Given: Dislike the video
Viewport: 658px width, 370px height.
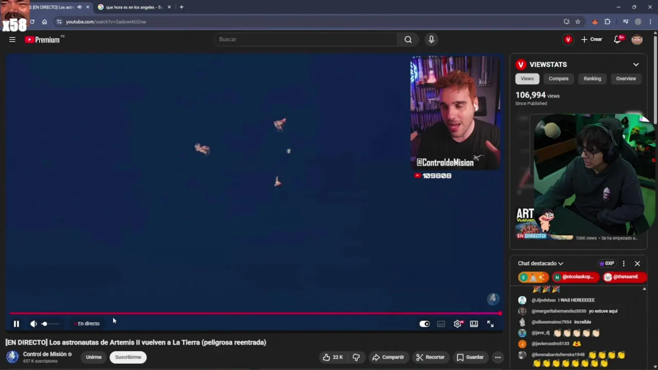Looking at the screenshot, I should pos(356,357).
